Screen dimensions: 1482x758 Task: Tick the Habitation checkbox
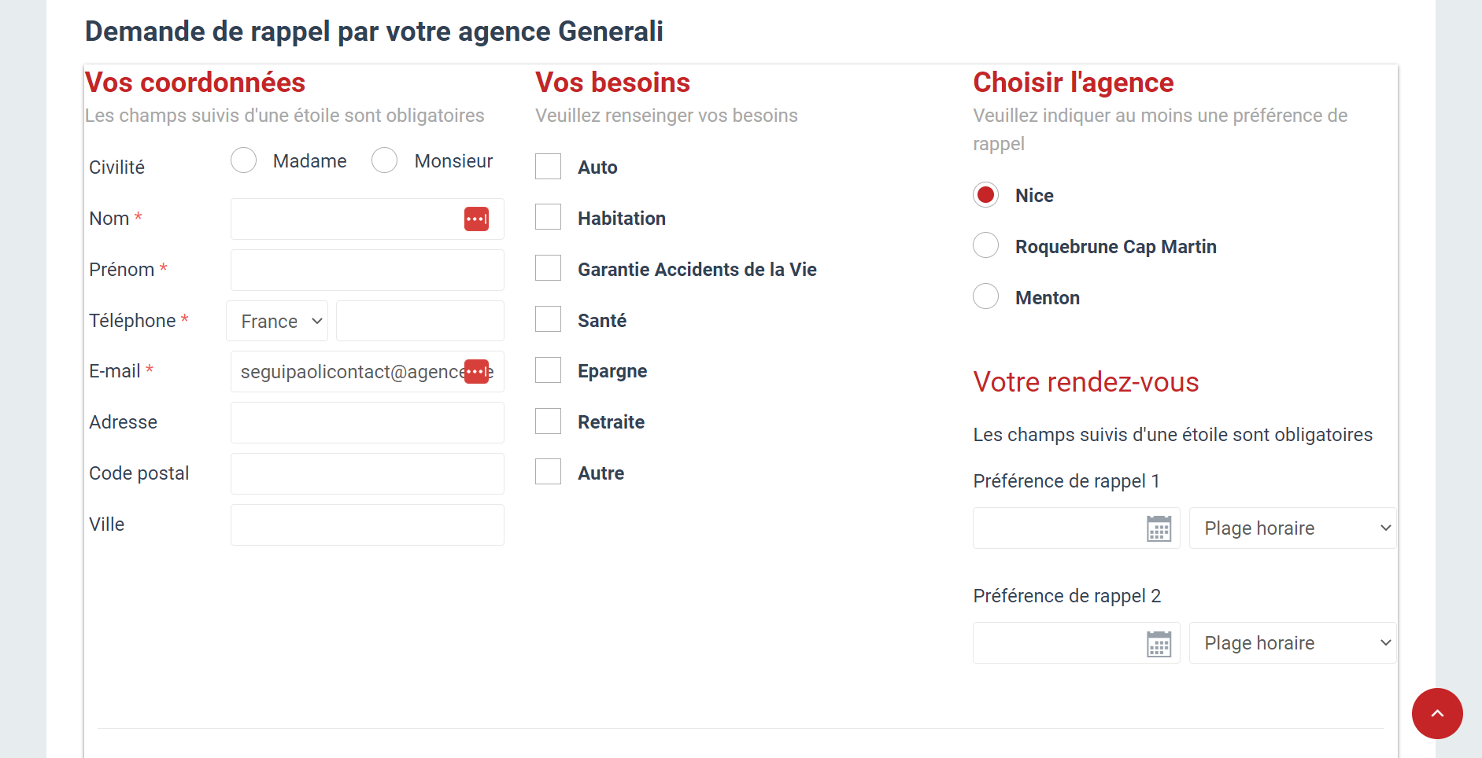coord(548,217)
